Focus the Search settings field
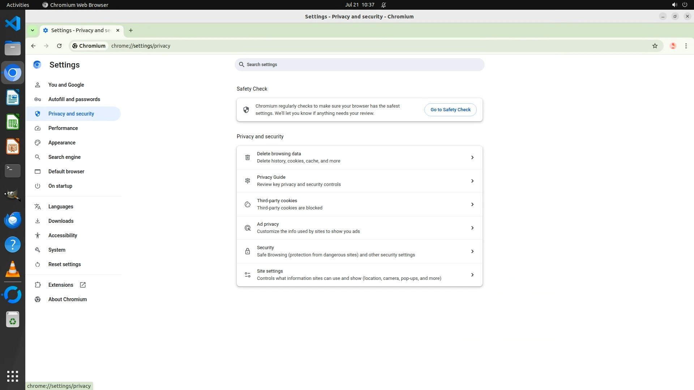Screen dimensions: 694x390 pyautogui.click(x=359, y=65)
